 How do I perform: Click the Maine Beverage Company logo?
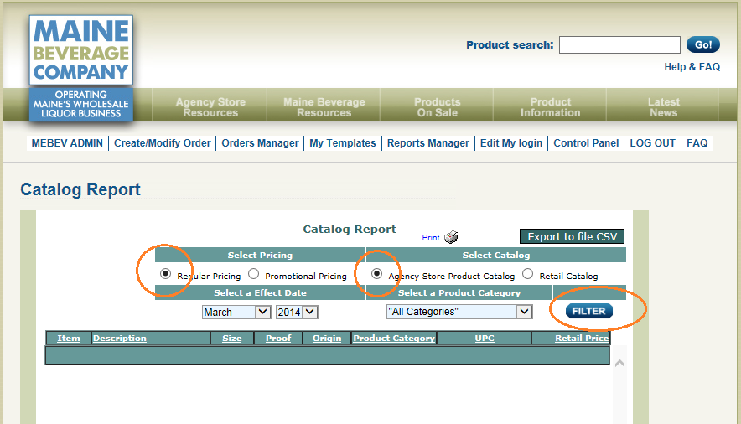[x=80, y=69]
